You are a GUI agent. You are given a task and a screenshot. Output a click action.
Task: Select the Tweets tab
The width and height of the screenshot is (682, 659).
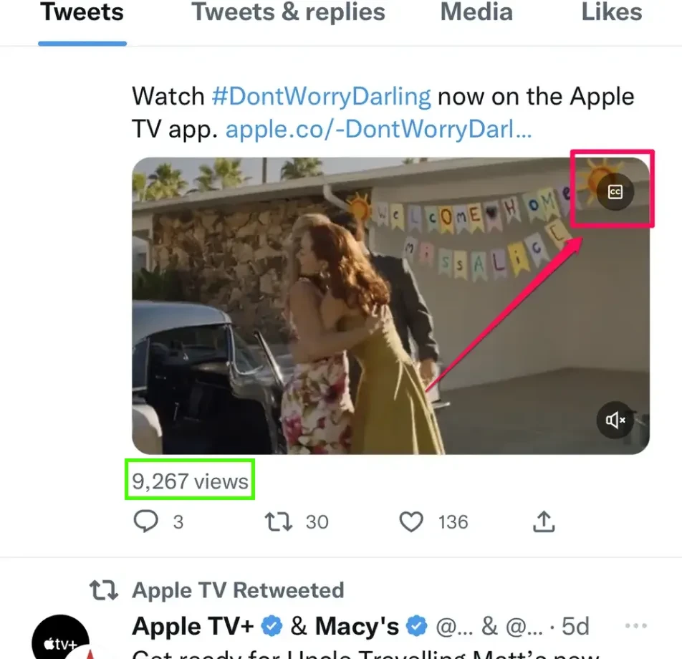(82, 11)
